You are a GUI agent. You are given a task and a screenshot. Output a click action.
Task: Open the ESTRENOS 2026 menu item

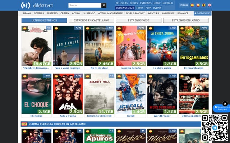tap(125, 8)
